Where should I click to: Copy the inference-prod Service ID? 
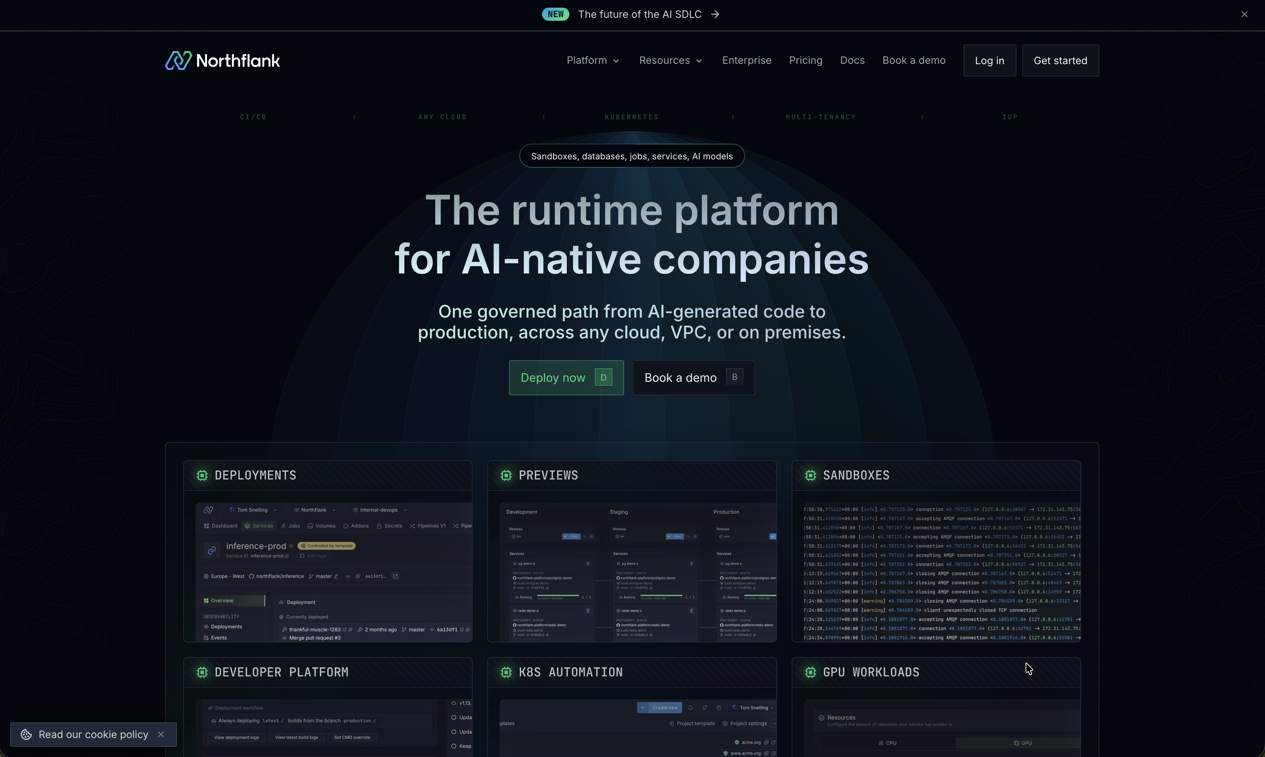(x=287, y=556)
